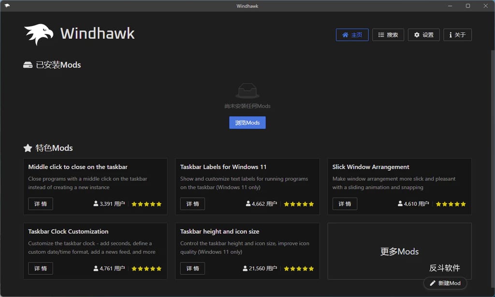Click the 浏览Mods button

click(x=247, y=122)
